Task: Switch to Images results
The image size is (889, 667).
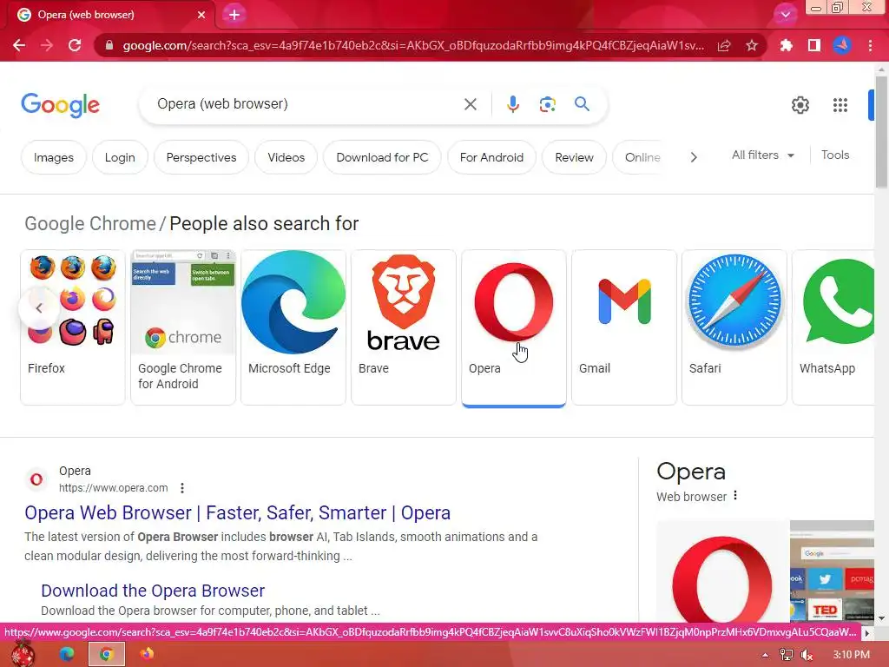Action: (x=54, y=158)
